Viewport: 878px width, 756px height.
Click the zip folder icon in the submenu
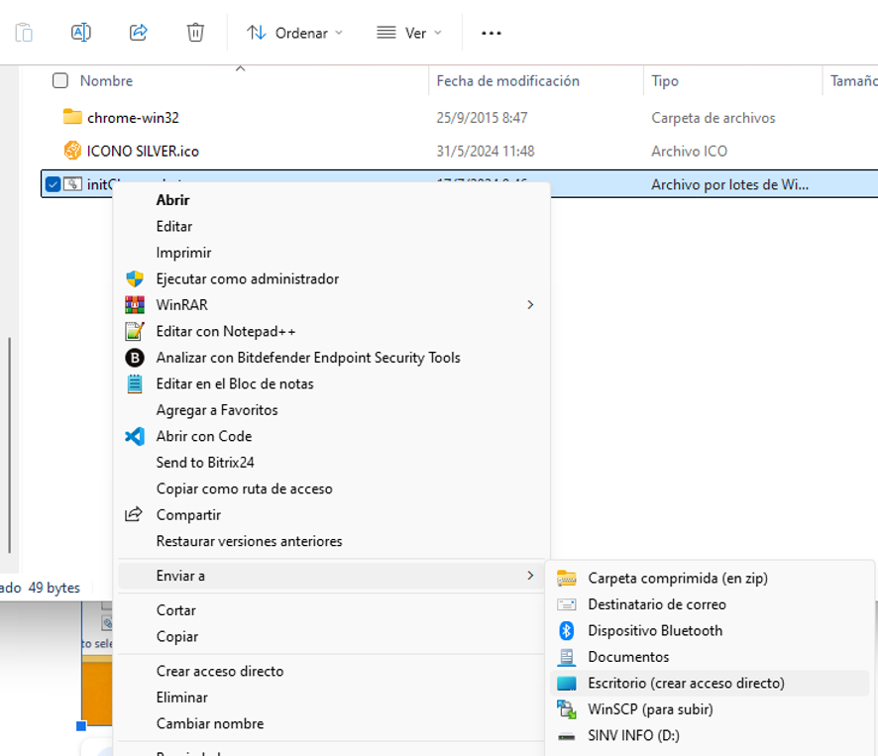pyautogui.click(x=566, y=578)
